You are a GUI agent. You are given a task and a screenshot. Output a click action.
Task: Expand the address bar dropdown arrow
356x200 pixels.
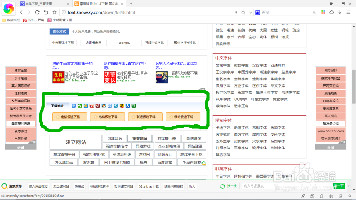click(x=250, y=12)
